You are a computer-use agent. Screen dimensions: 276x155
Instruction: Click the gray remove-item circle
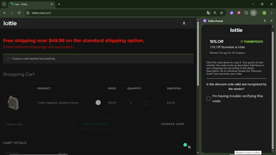98,102
